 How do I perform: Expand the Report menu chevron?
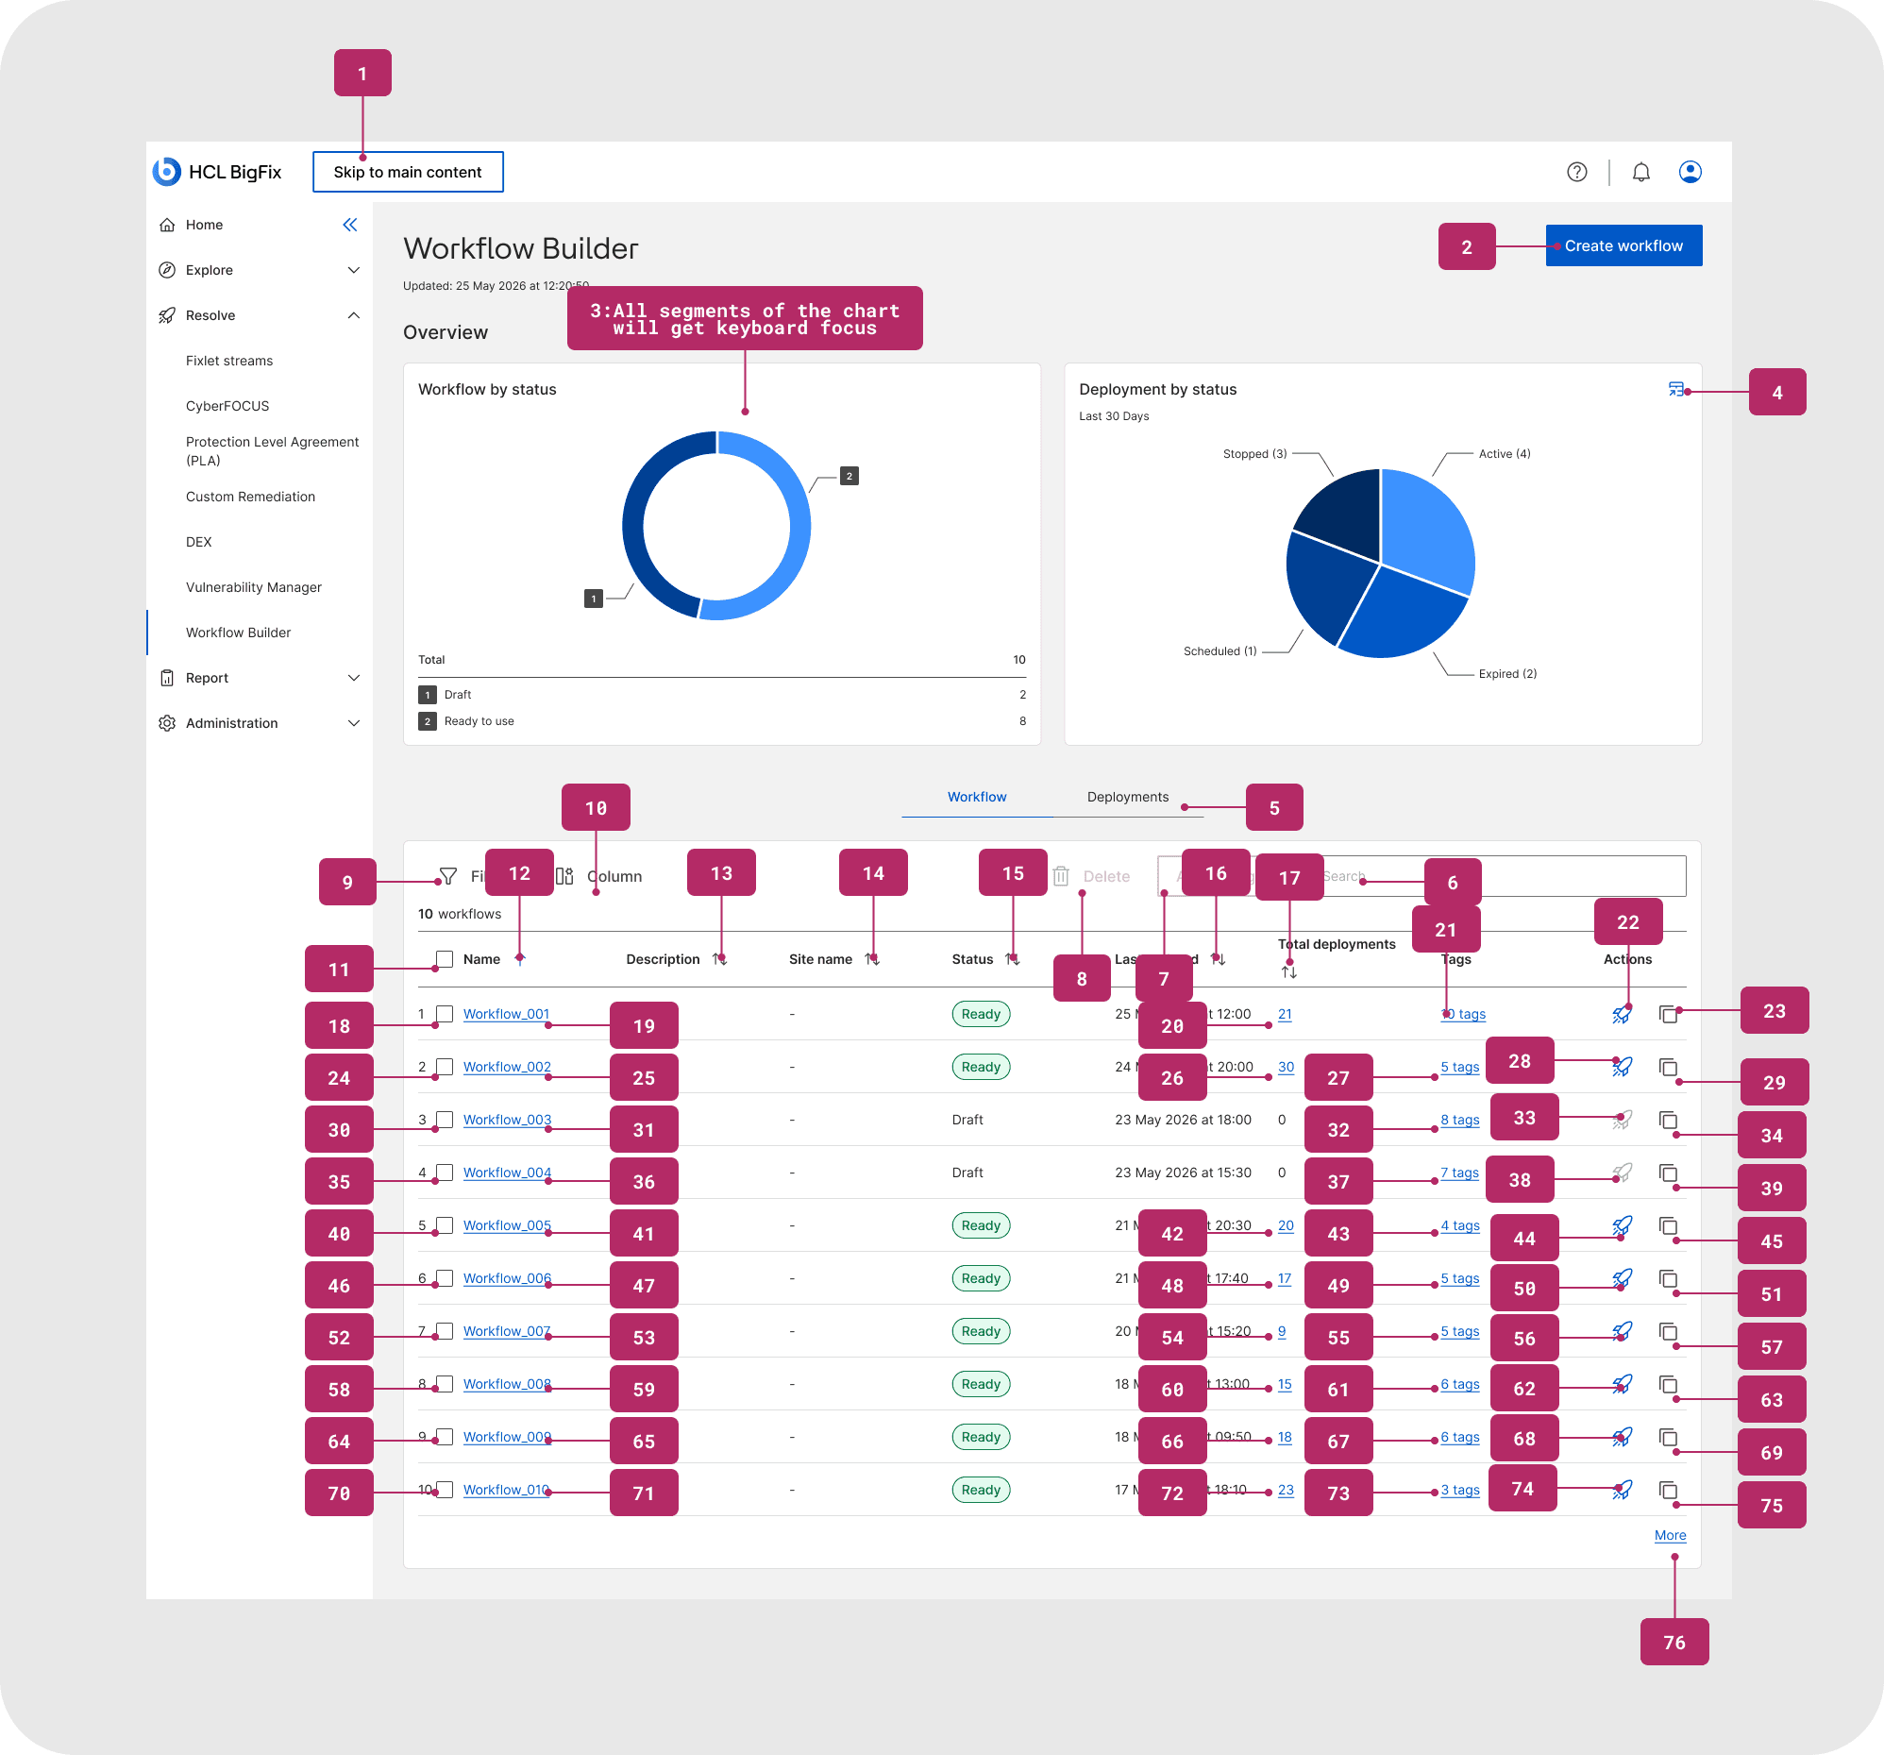(354, 678)
